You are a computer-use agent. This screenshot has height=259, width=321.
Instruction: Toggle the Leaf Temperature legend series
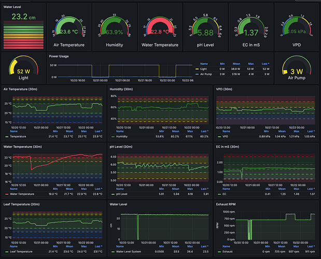pos(22,251)
